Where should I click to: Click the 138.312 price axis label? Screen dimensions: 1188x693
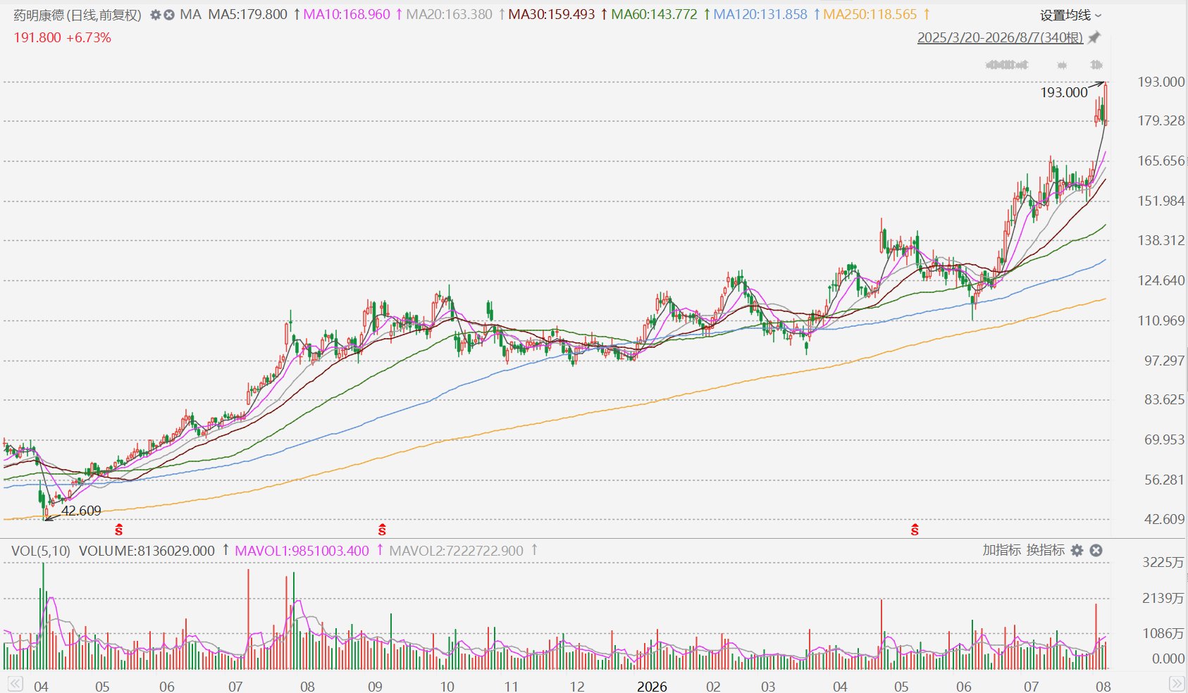pyautogui.click(x=1161, y=240)
